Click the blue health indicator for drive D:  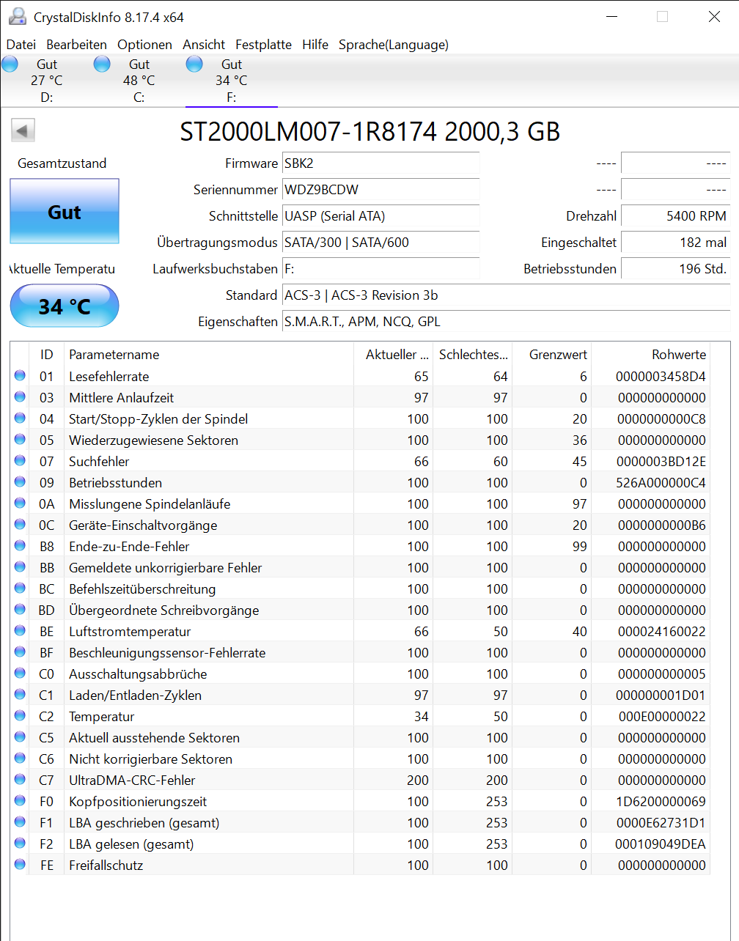(10, 64)
